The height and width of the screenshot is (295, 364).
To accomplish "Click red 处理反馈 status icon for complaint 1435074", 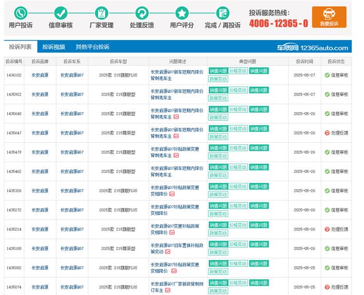I will 327,287.
